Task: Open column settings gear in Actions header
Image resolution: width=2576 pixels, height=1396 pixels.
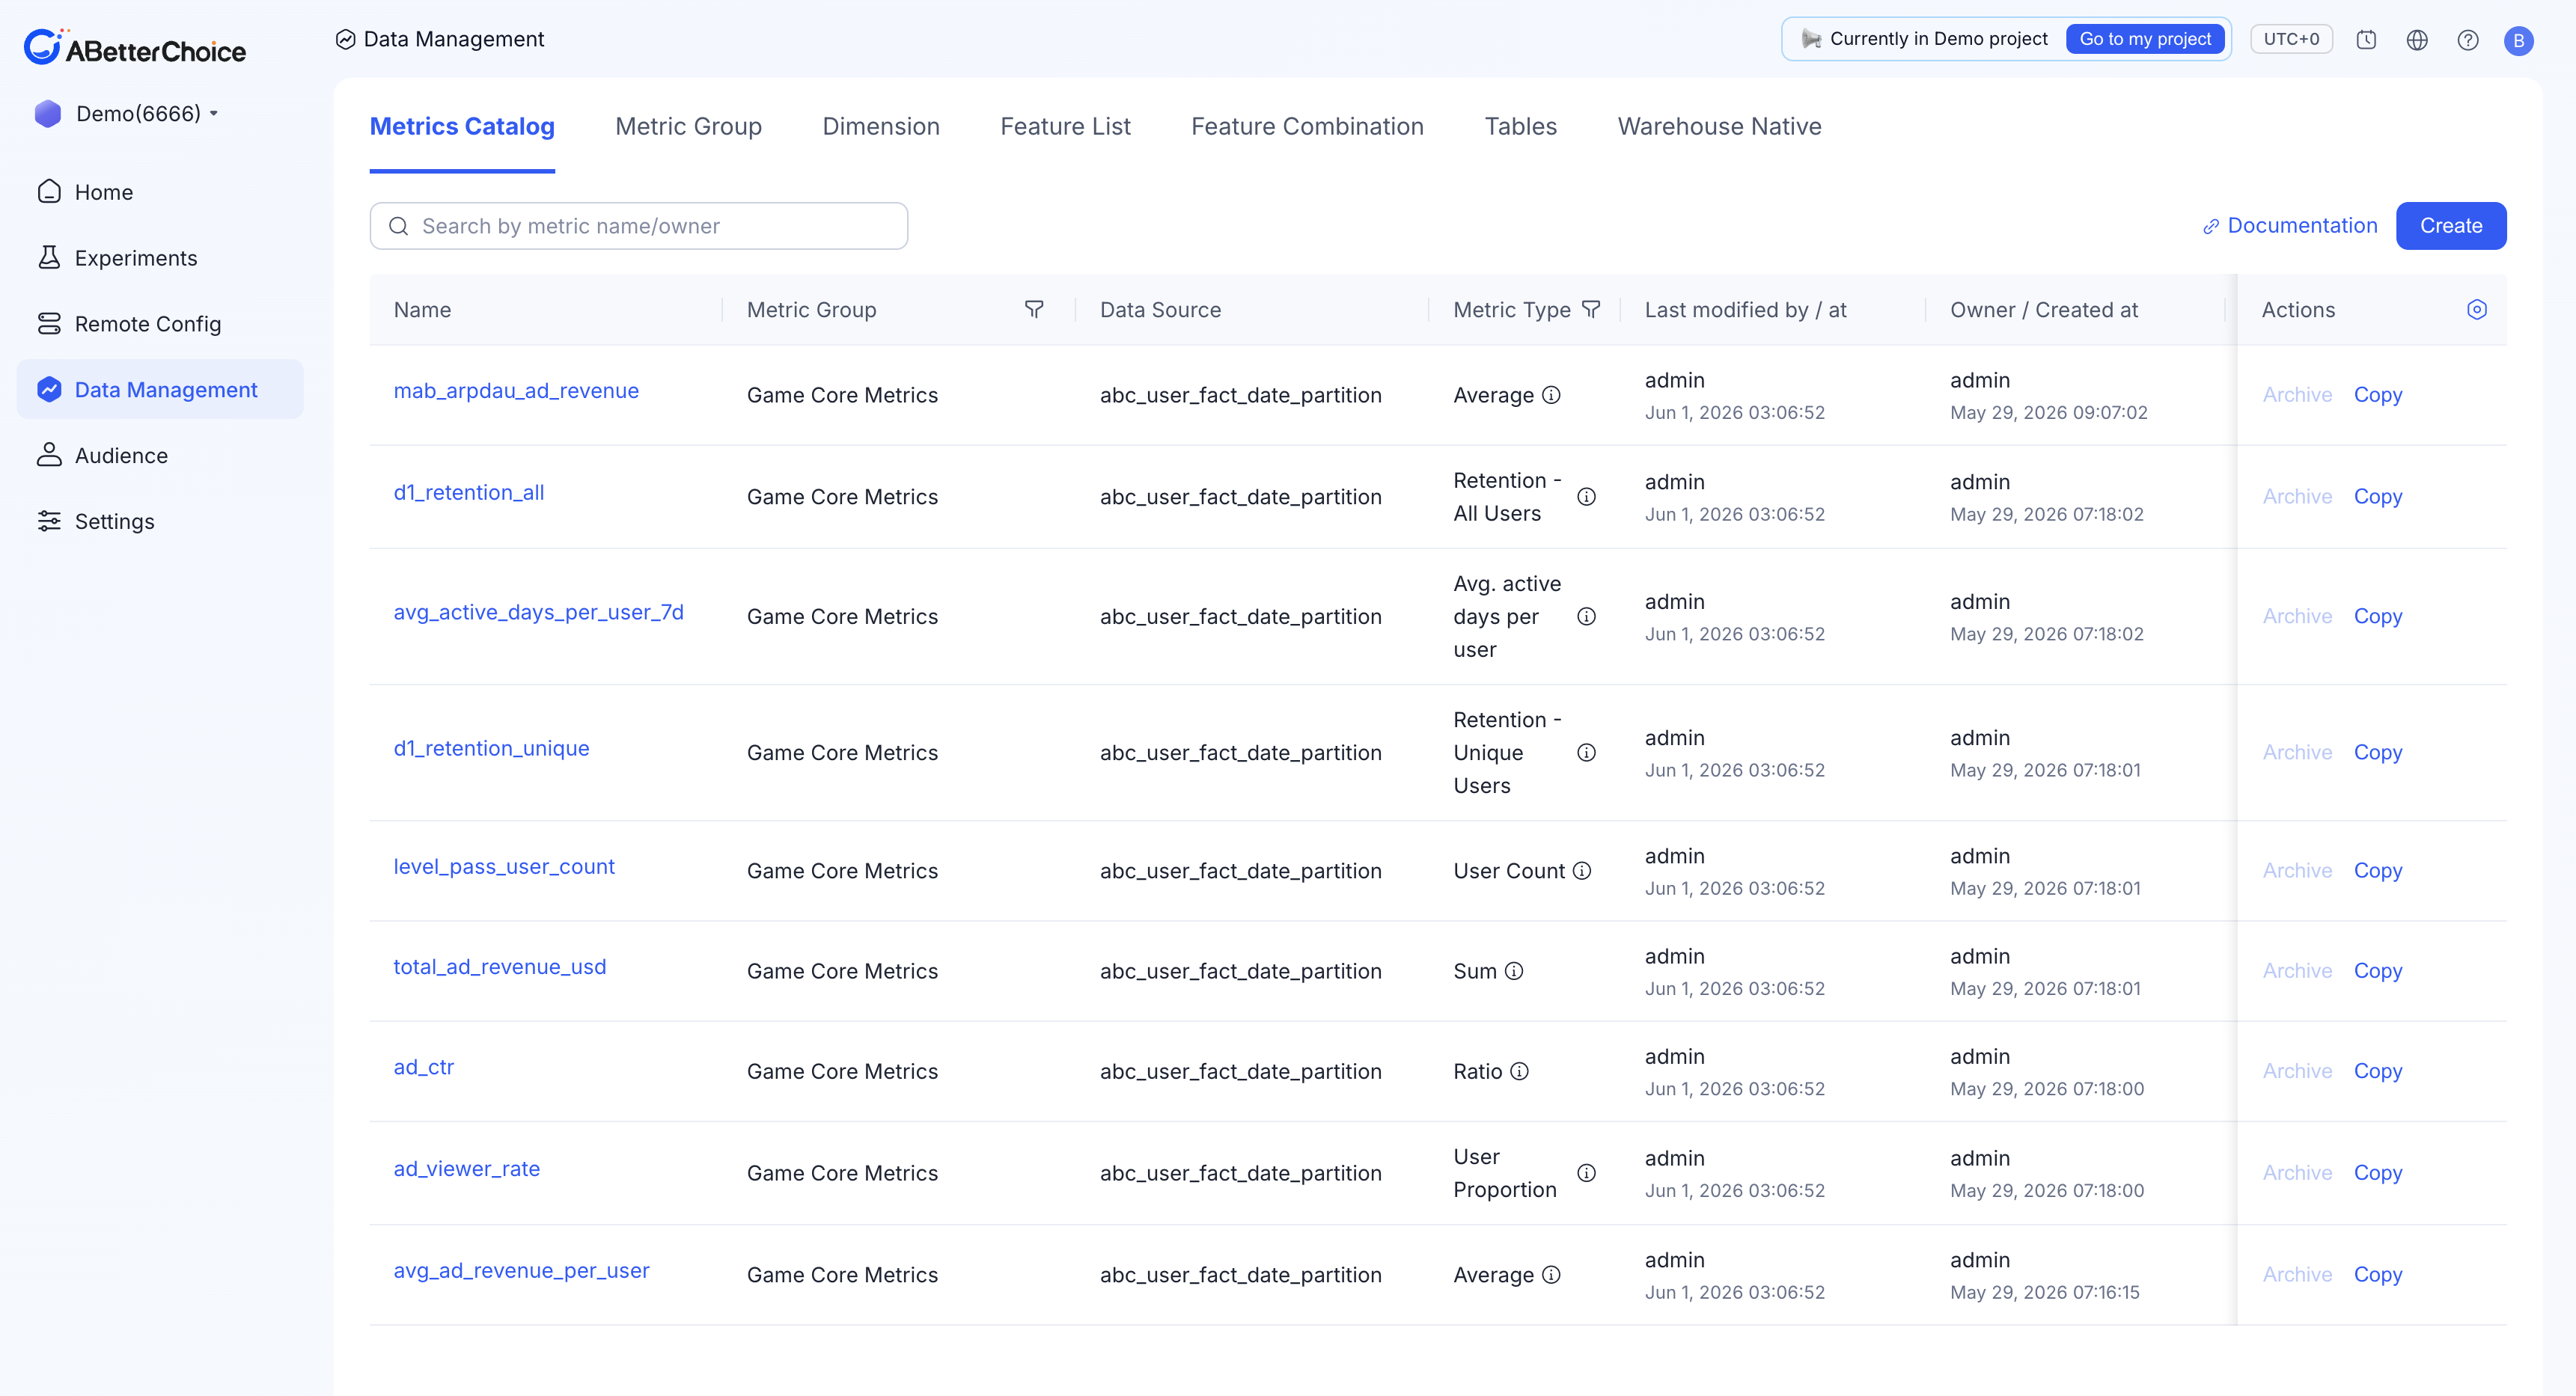Action: pos(2476,310)
